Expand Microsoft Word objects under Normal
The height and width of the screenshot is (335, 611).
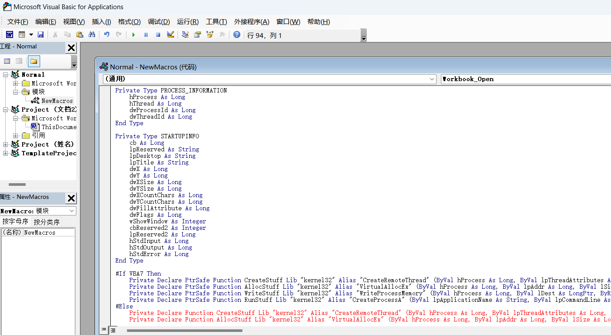(x=15, y=83)
